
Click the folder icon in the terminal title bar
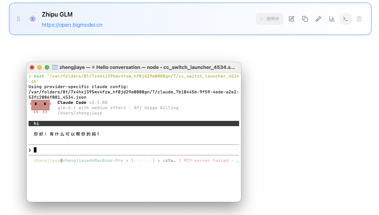coord(55,67)
